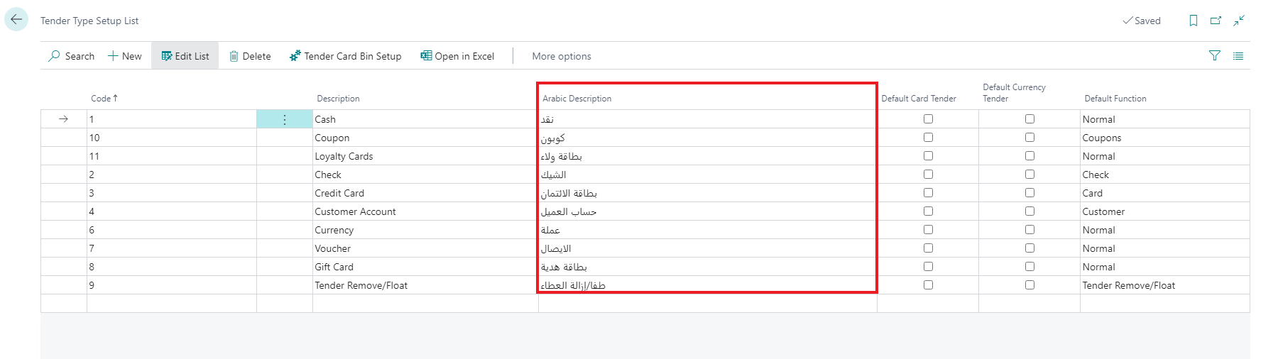Open the Tender Card Bin Setup action
The width and height of the screenshot is (1278, 359).
(345, 56)
